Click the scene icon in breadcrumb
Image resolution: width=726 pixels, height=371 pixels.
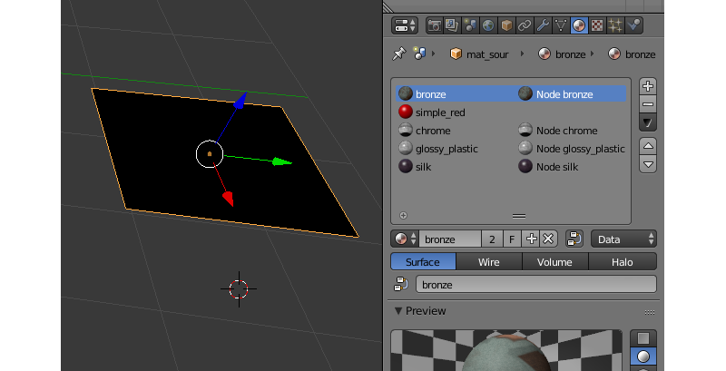point(419,54)
